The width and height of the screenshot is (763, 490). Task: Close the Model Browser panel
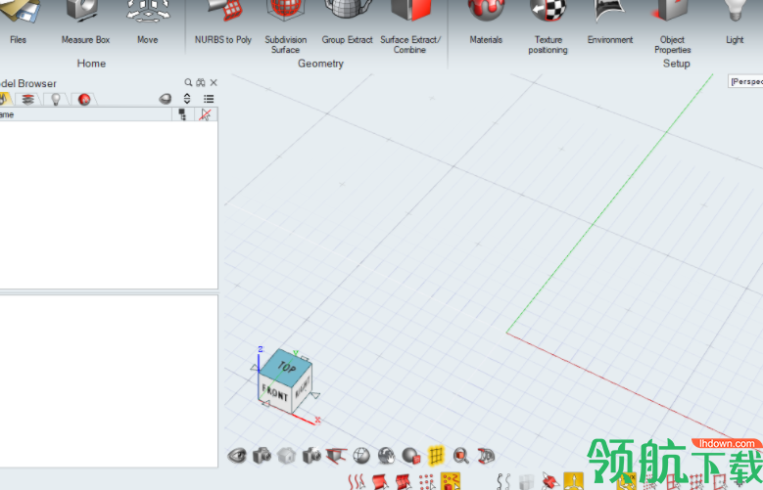pyautogui.click(x=214, y=82)
